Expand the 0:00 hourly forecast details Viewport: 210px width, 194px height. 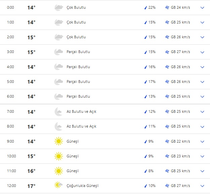202,8
